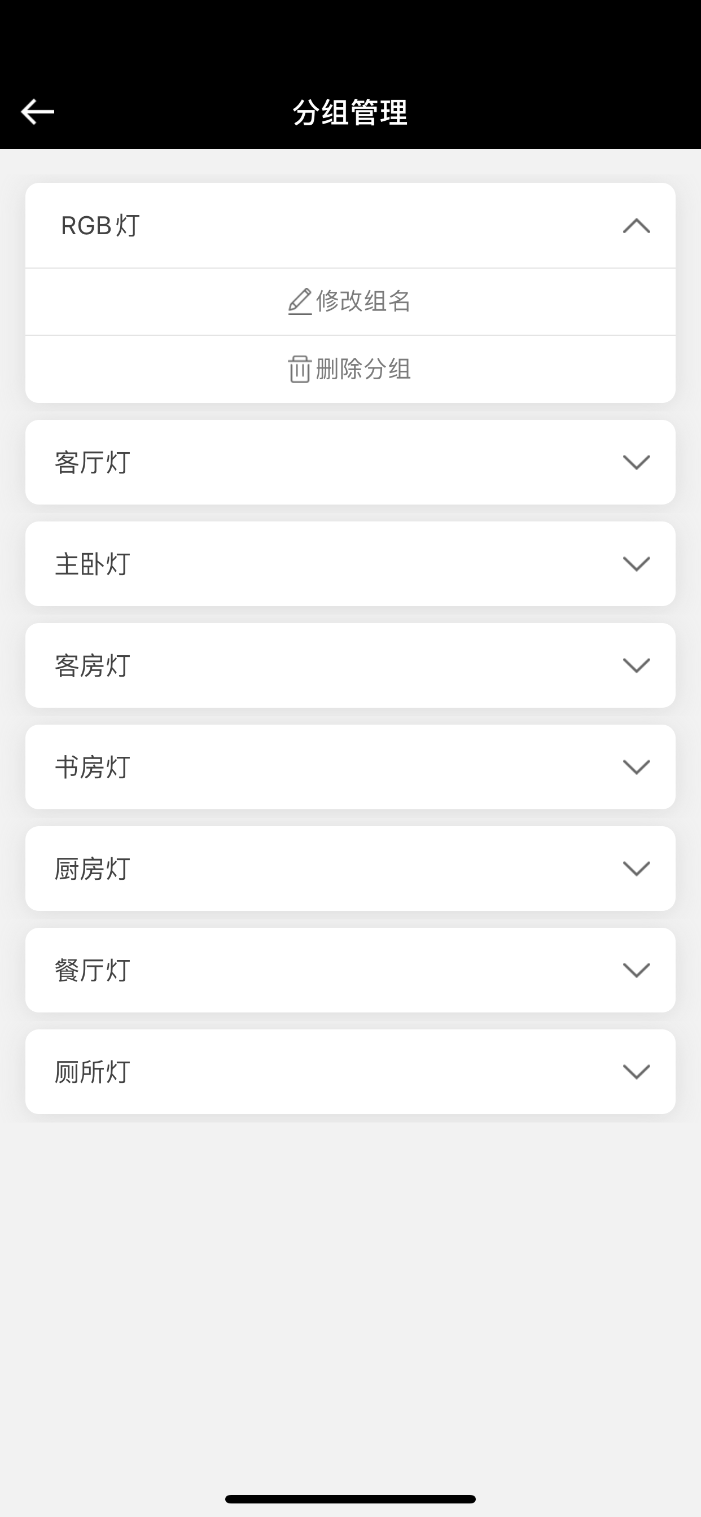Tap the back arrow icon

tap(37, 112)
